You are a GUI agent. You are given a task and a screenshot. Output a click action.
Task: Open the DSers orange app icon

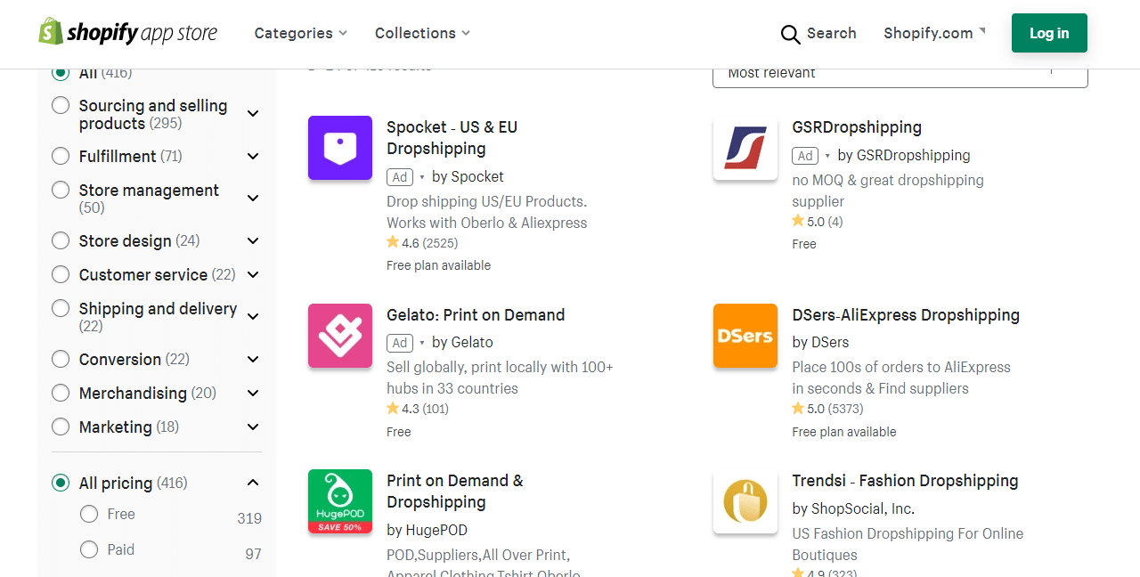coord(745,336)
